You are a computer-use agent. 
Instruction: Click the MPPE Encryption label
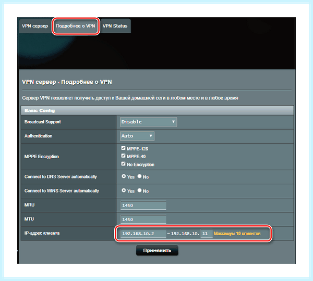(x=42, y=157)
